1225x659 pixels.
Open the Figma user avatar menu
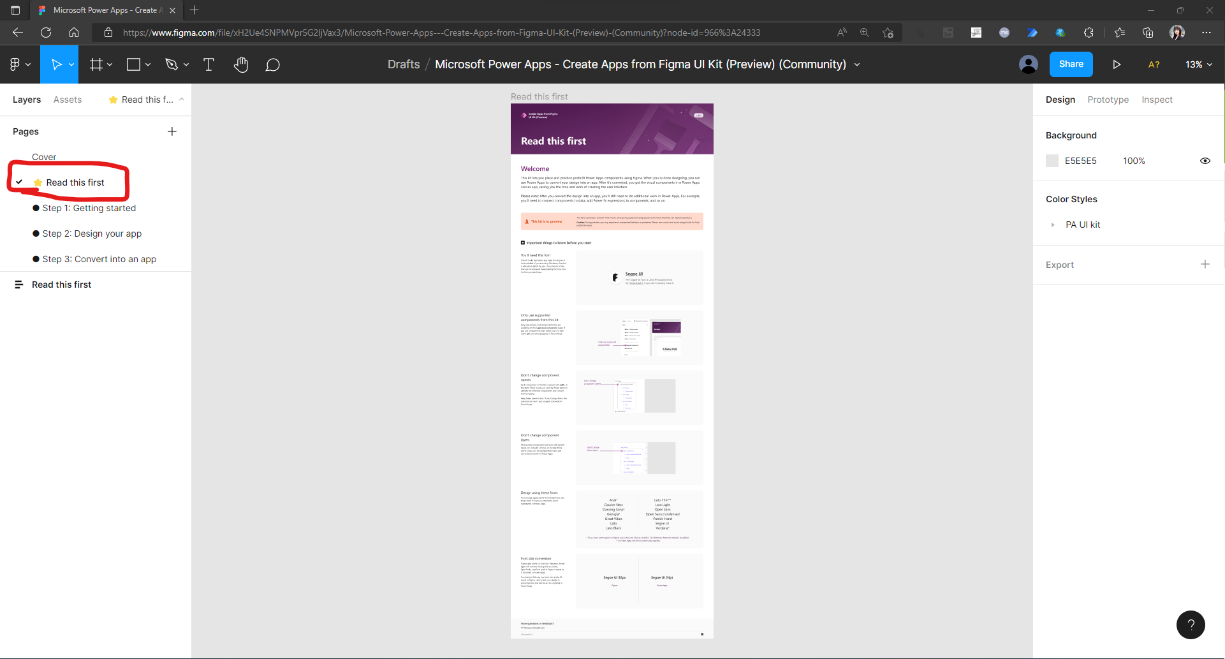click(x=1029, y=64)
